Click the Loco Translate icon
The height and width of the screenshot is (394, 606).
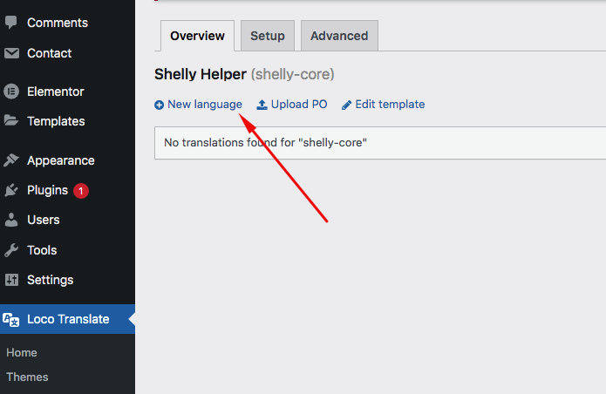pos(10,319)
